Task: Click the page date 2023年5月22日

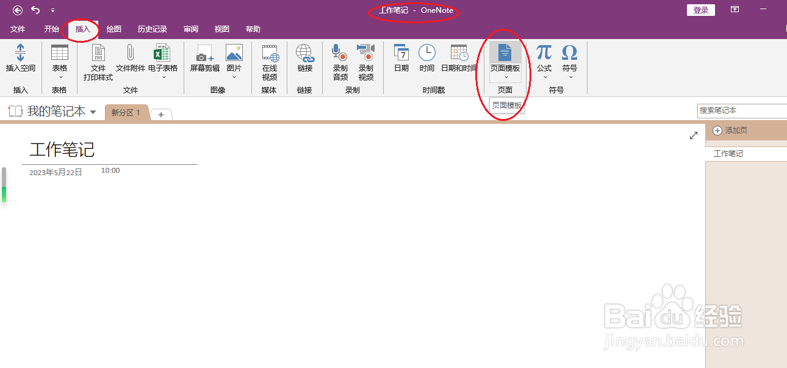Action: (x=56, y=173)
